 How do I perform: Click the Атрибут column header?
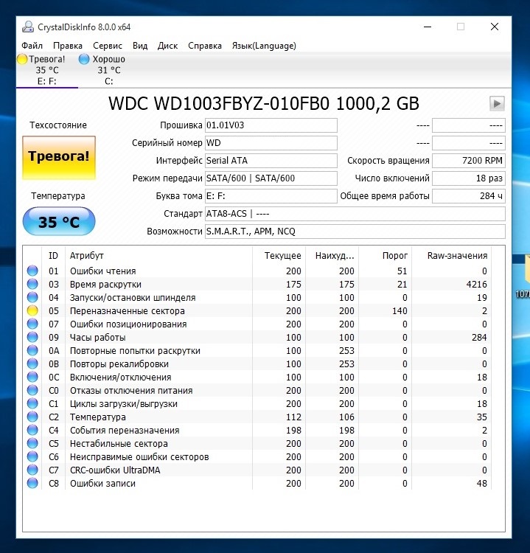(158, 256)
